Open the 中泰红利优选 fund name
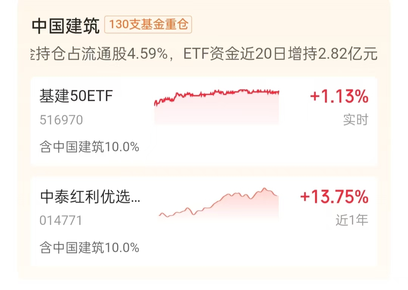Viewport: 408px width, 290px height. click(90, 197)
